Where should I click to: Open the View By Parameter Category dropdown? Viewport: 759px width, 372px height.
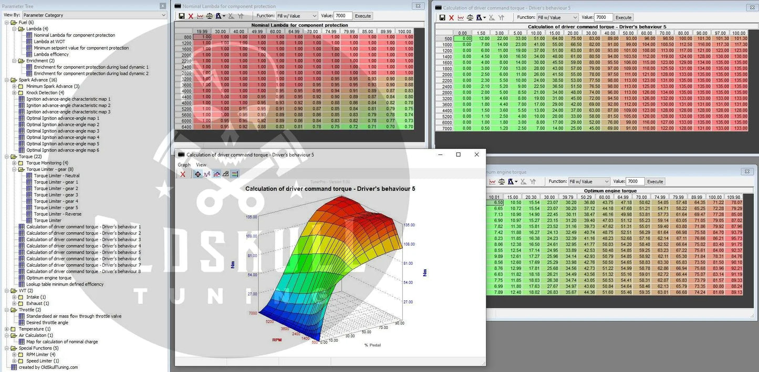pyautogui.click(x=94, y=15)
